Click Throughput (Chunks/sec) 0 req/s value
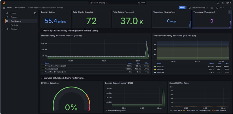 pos(172,21)
